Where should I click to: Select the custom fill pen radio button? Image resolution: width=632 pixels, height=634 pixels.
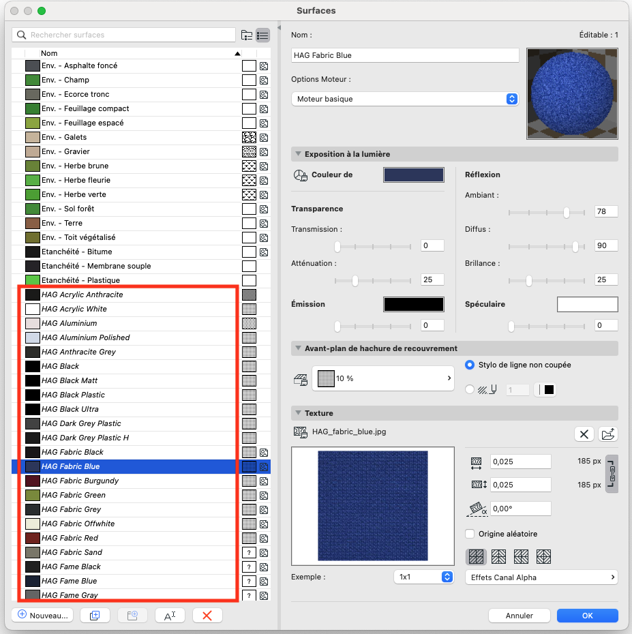coord(470,389)
